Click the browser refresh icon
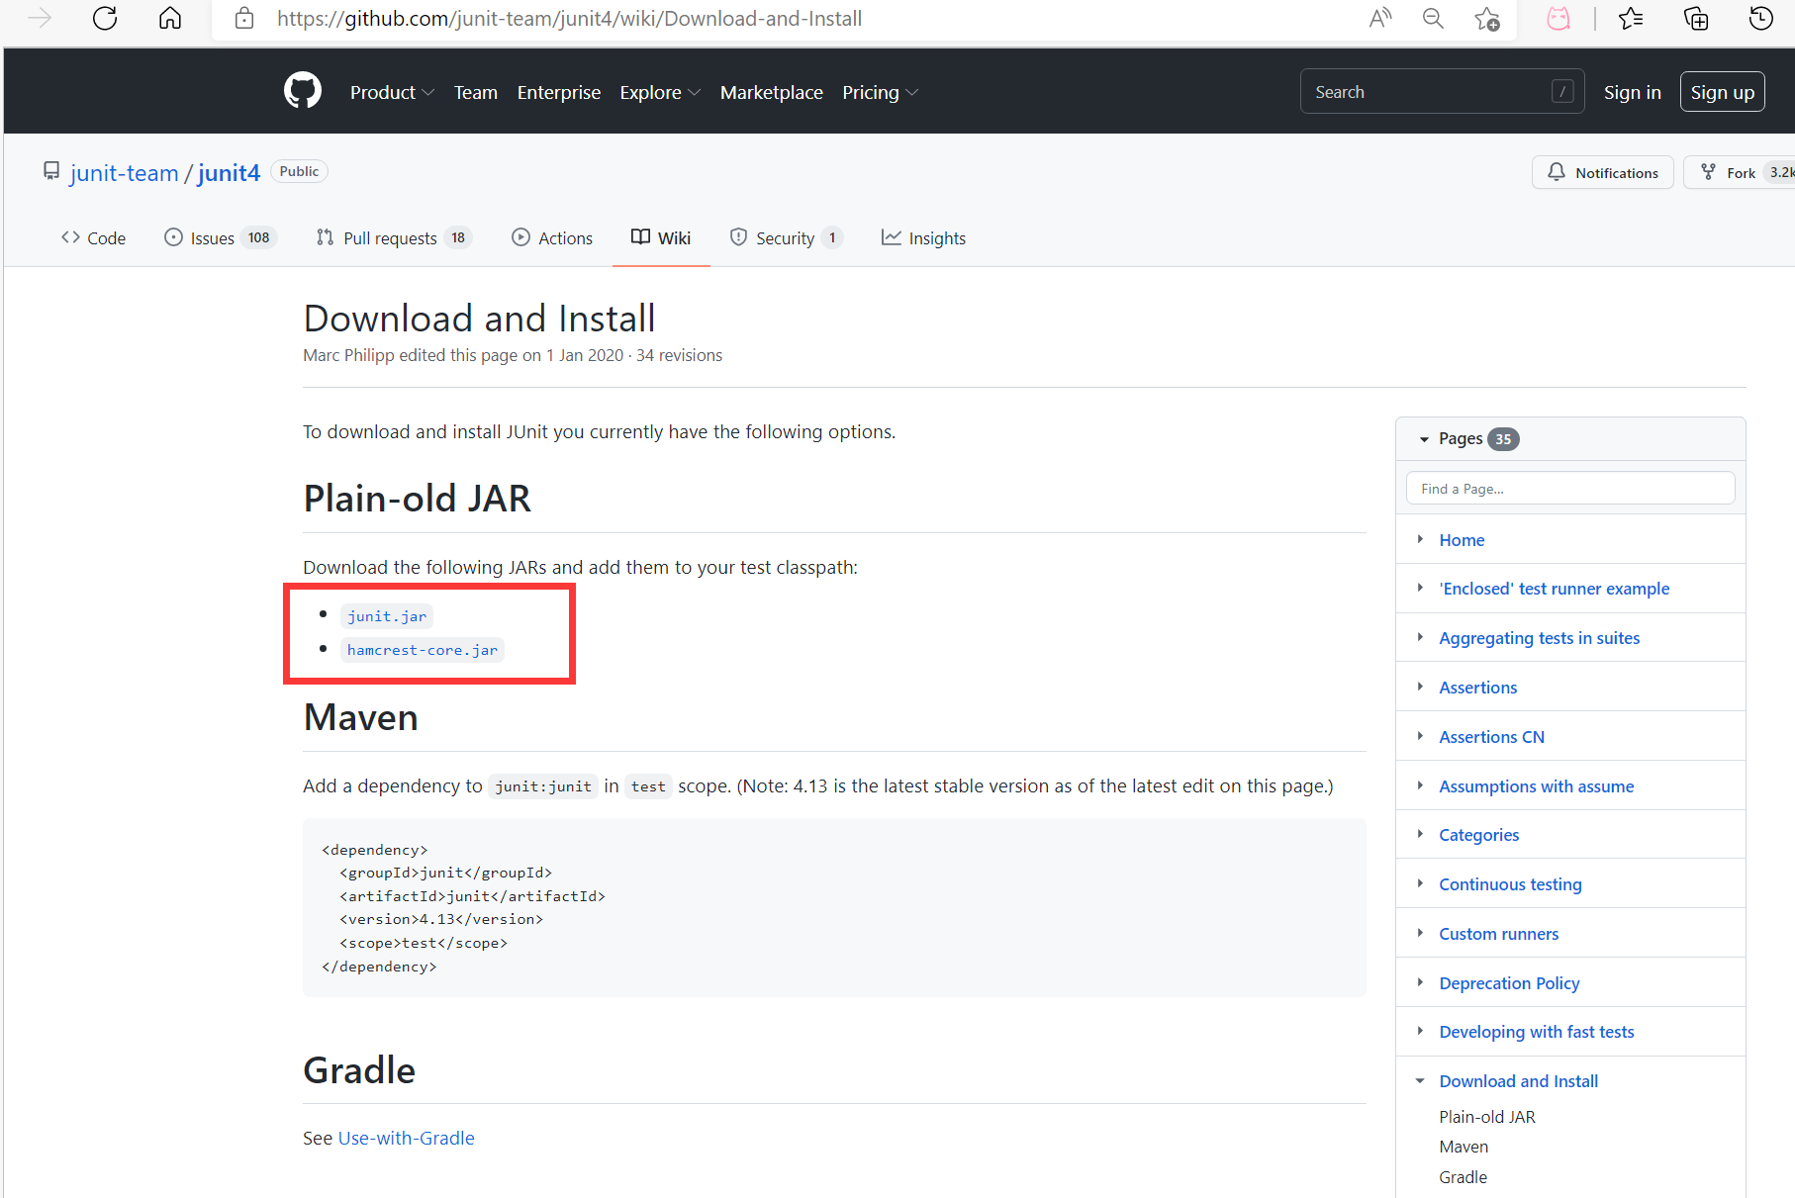1795x1198 pixels. (x=105, y=19)
